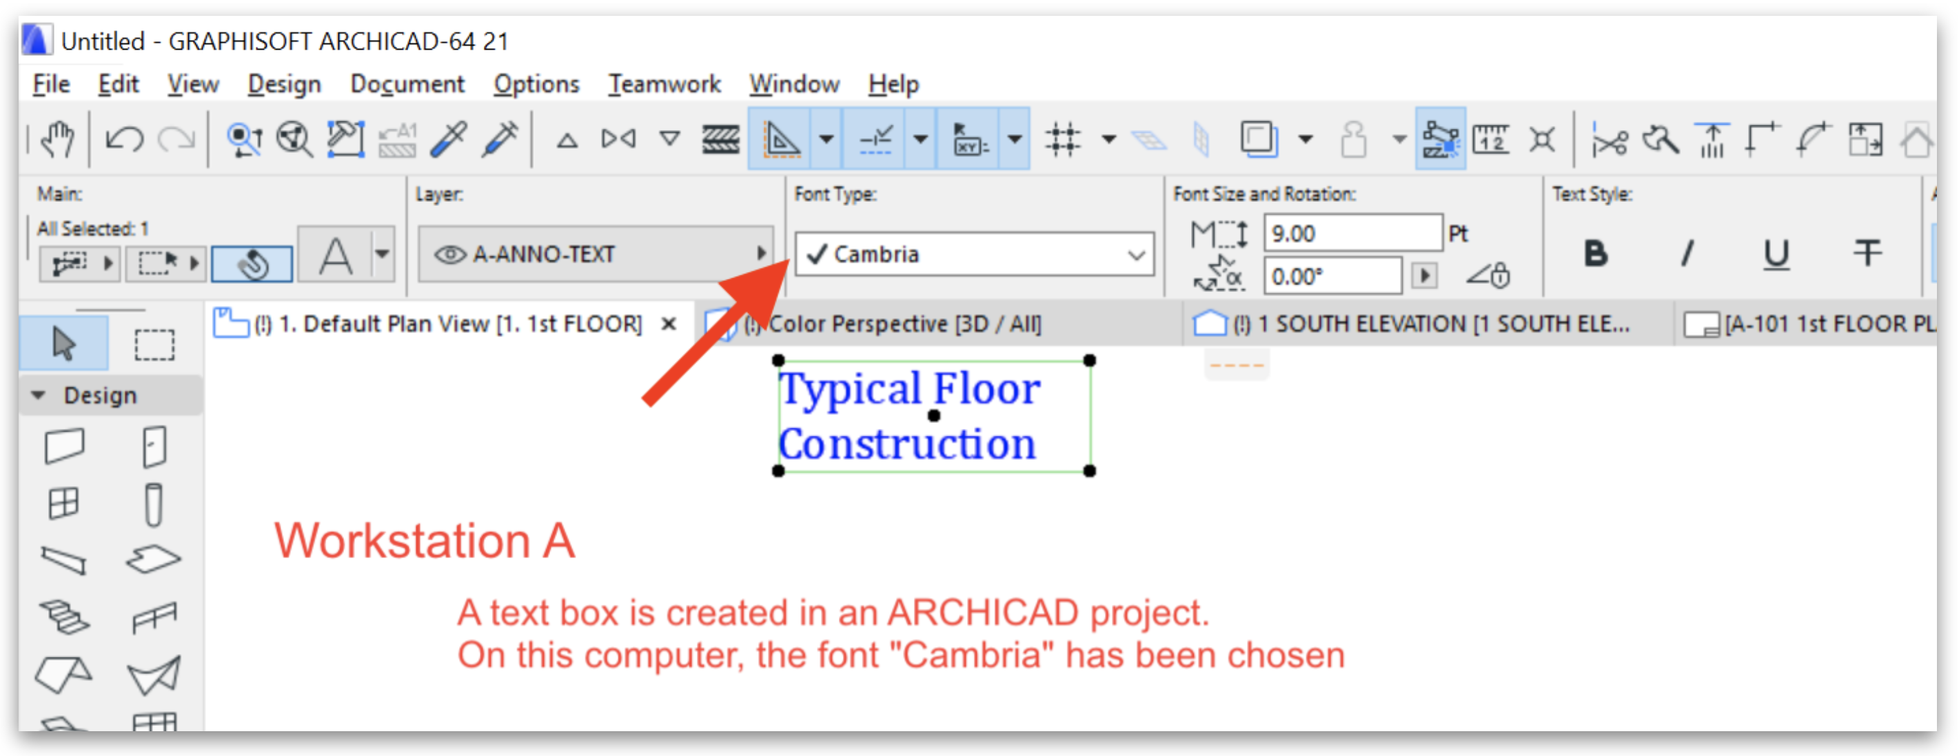The width and height of the screenshot is (1959, 756).
Task: Toggle Strikethrough text style
Action: pos(1868,253)
